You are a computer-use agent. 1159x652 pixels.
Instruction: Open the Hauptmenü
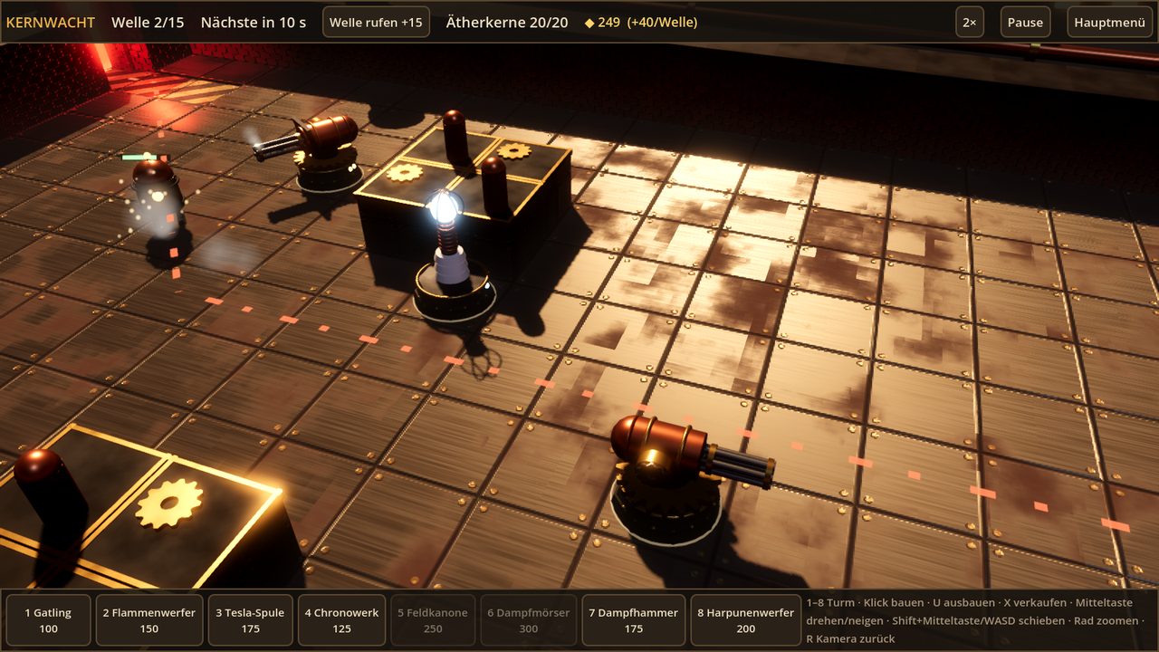click(1110, 23)
